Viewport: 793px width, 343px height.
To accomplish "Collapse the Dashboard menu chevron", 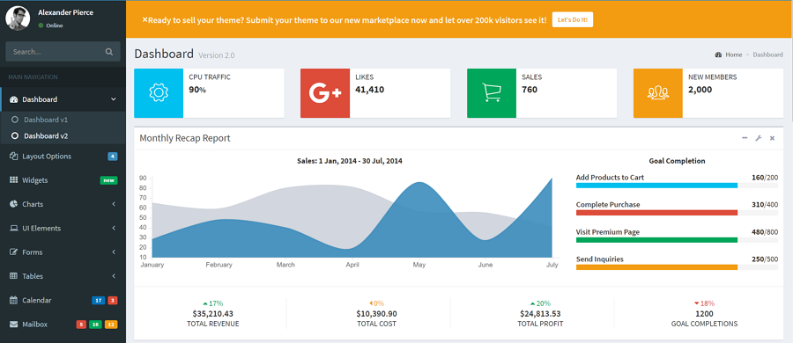I will pos(114,99).
